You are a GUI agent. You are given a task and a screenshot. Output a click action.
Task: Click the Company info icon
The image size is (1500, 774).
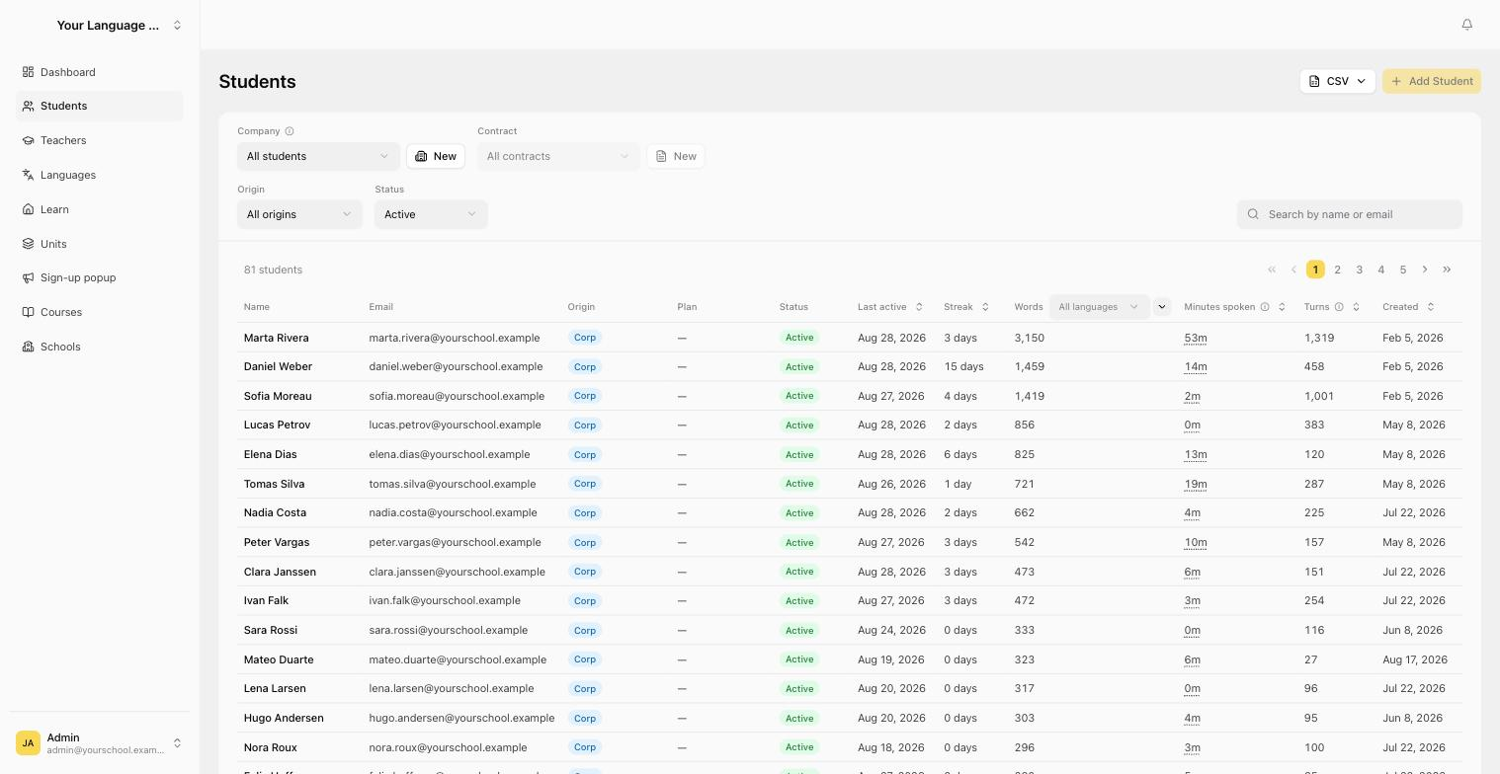[x=290, y=131]
